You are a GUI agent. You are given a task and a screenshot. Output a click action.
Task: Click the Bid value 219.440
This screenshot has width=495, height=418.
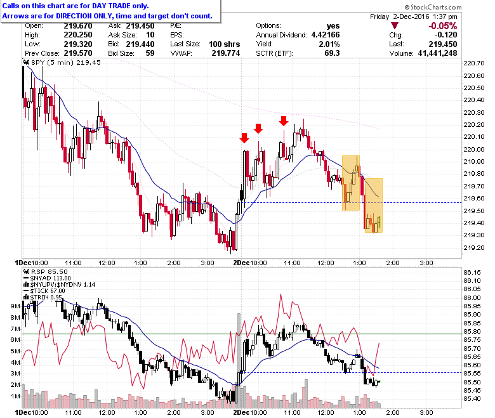click(x=140, y=44)
